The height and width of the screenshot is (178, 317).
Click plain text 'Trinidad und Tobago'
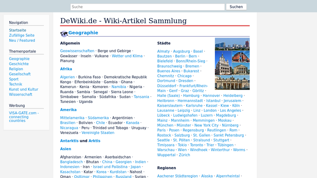click(110, 128)
